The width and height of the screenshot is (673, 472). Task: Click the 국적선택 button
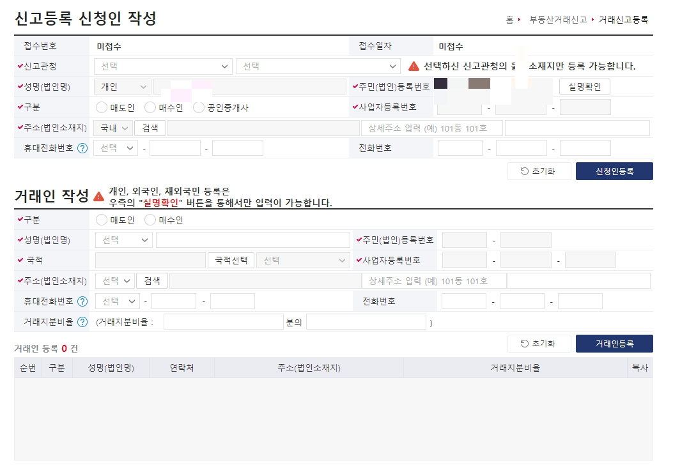(231, 261)
